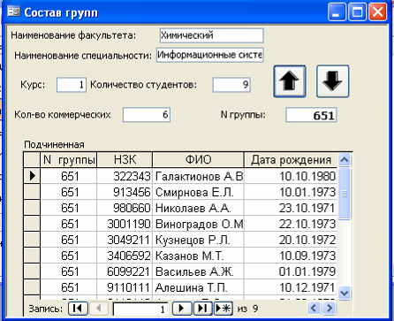Click the НЗК cell 322343
This screenshot has width=394, height=321.
(125, 176)
